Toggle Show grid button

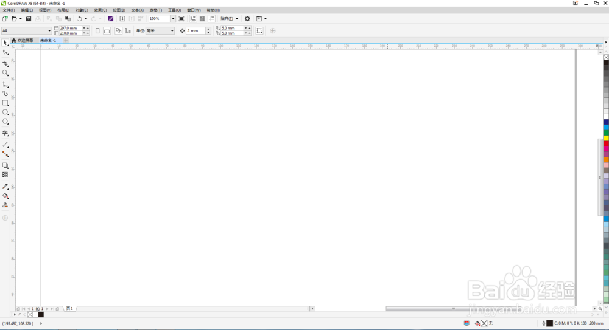coord(202,19)
